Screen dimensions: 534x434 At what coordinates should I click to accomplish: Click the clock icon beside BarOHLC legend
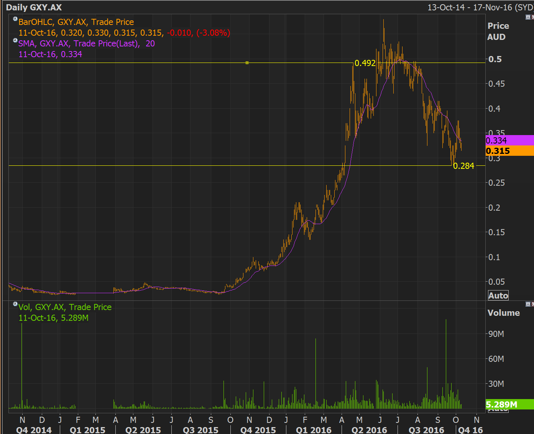point(15,19)
